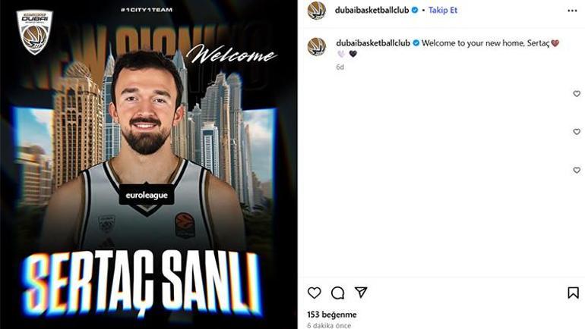
Task: Click the Takip Et follow button
Action: pyautogui.click(x=442, y=10)
